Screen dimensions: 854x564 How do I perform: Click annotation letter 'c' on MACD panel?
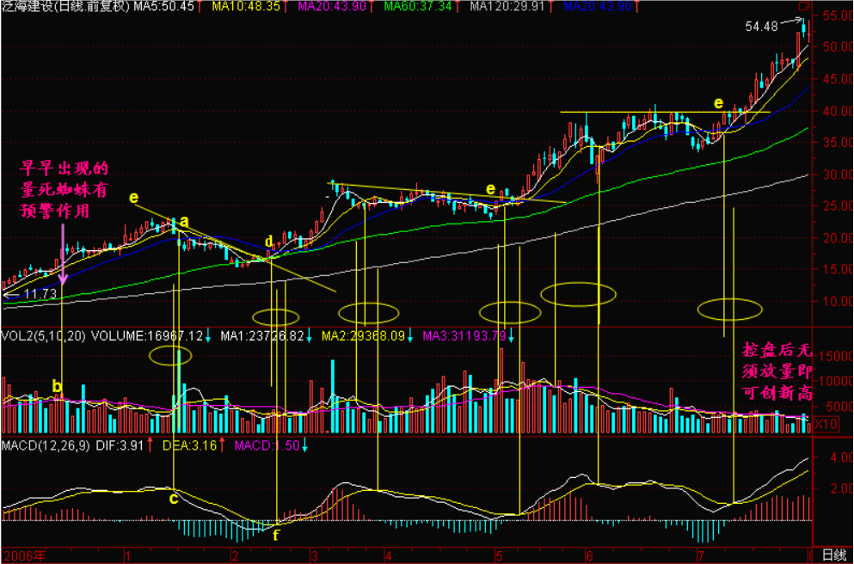coord(174,498)
